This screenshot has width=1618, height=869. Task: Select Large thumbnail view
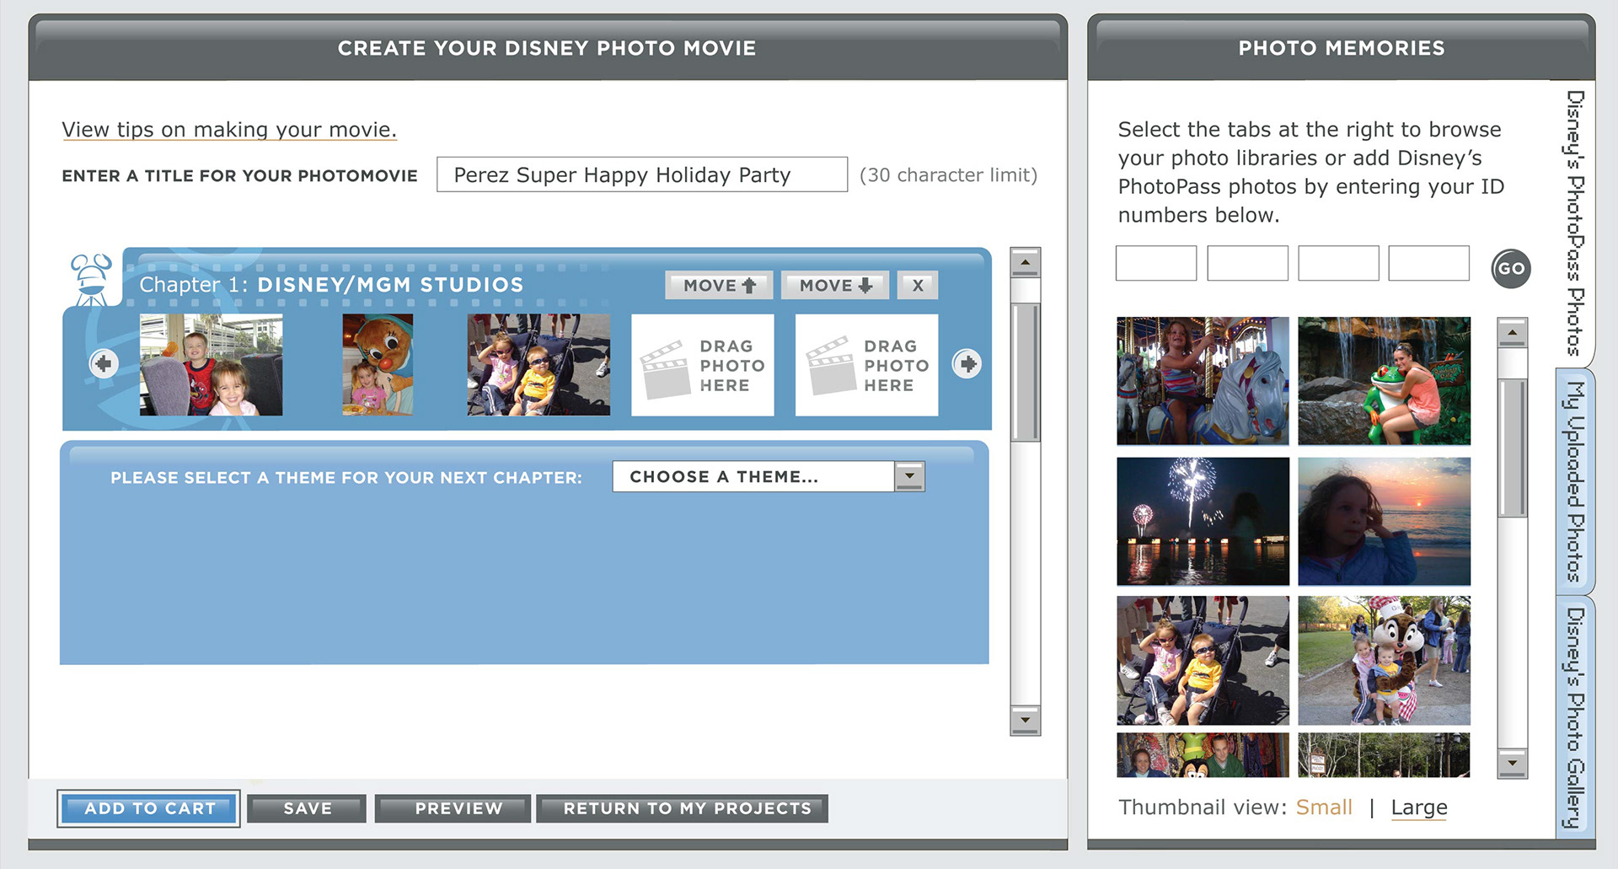tap(1419, 807)
